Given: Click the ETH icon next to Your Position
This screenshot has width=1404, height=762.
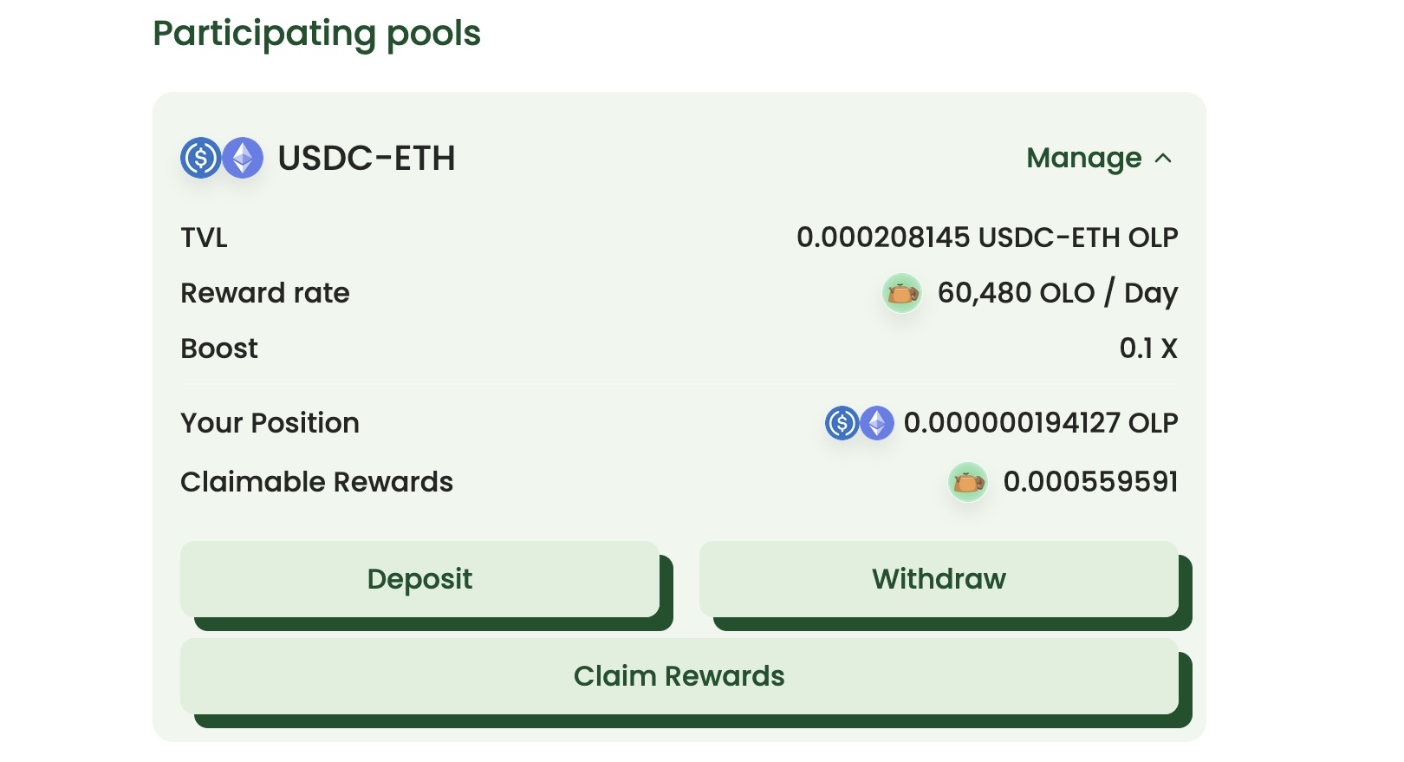Looking at the screenshot, I should coord(877,423).
